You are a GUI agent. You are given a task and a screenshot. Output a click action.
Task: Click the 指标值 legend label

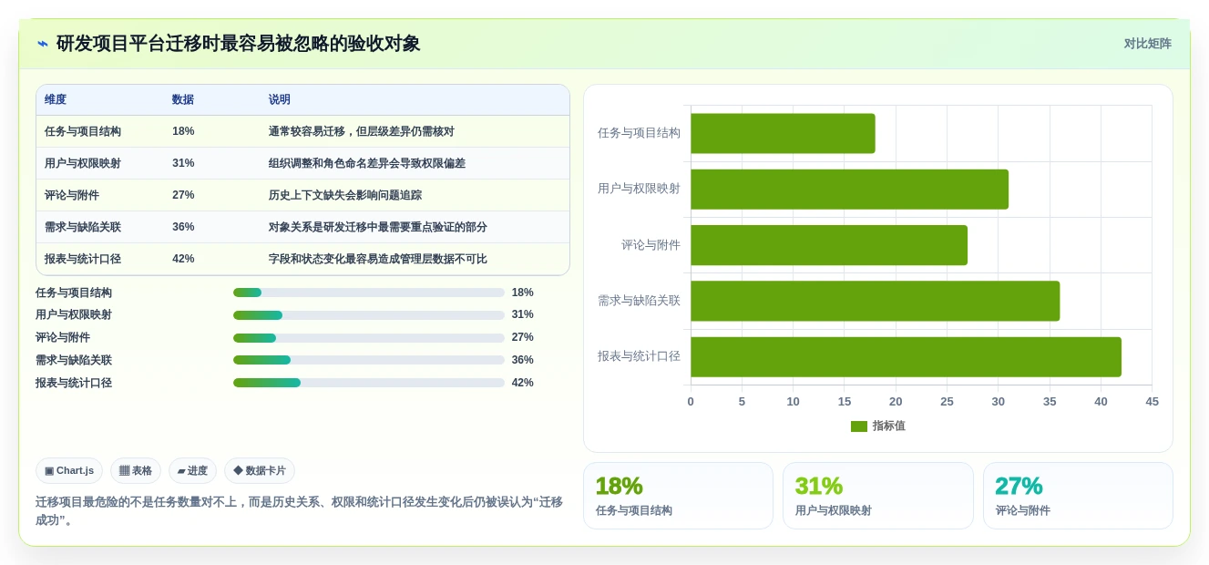pos(889,426)
